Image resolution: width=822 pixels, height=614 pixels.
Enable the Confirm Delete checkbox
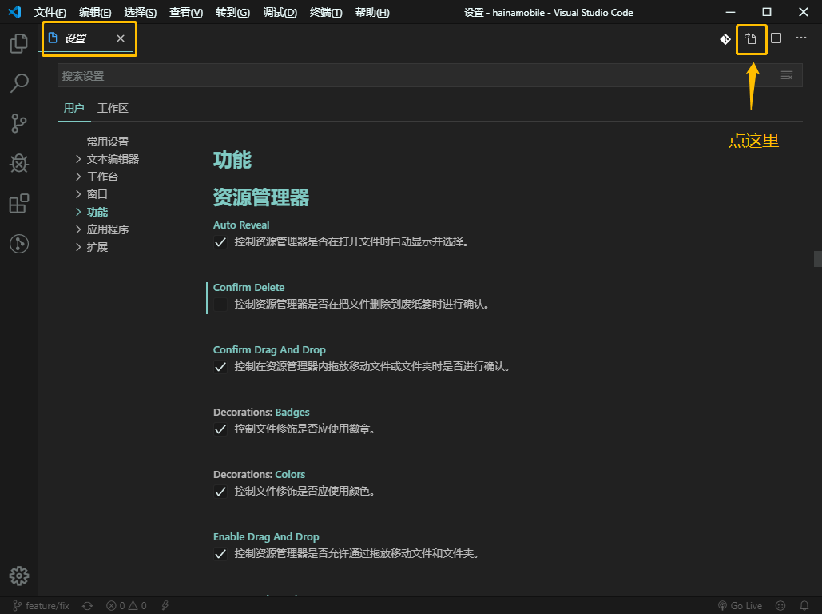[220, 305]
